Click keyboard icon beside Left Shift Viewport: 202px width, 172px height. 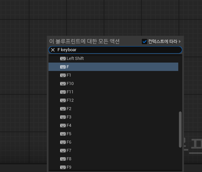pyautogui.click(x=63, y=59)
